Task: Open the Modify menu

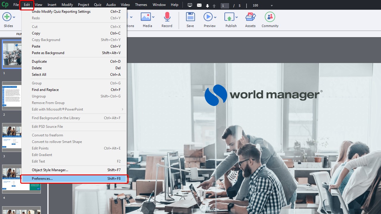Action: point(67,5)
